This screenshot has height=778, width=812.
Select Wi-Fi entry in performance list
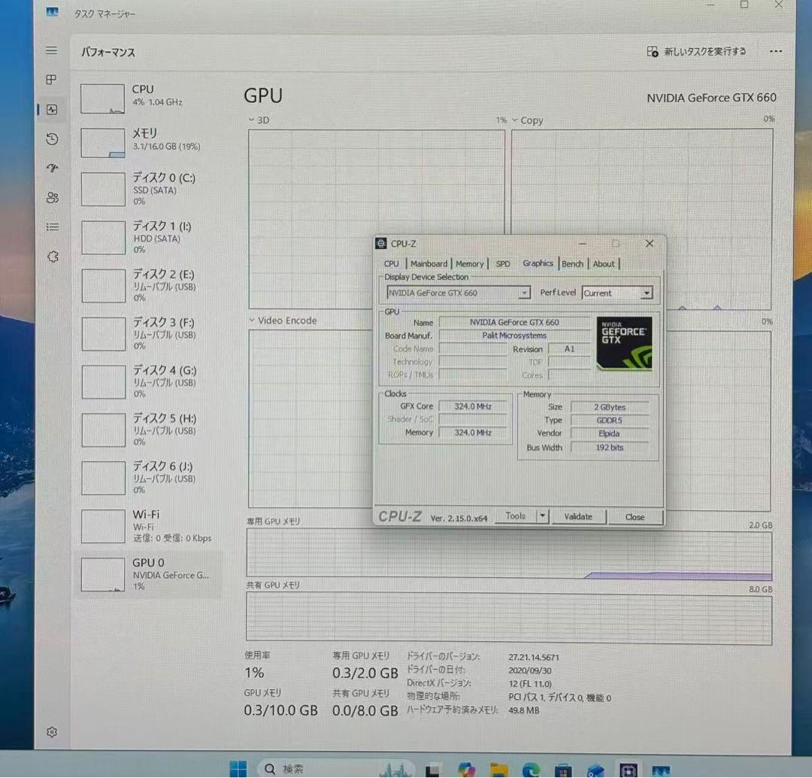(150, 526)
